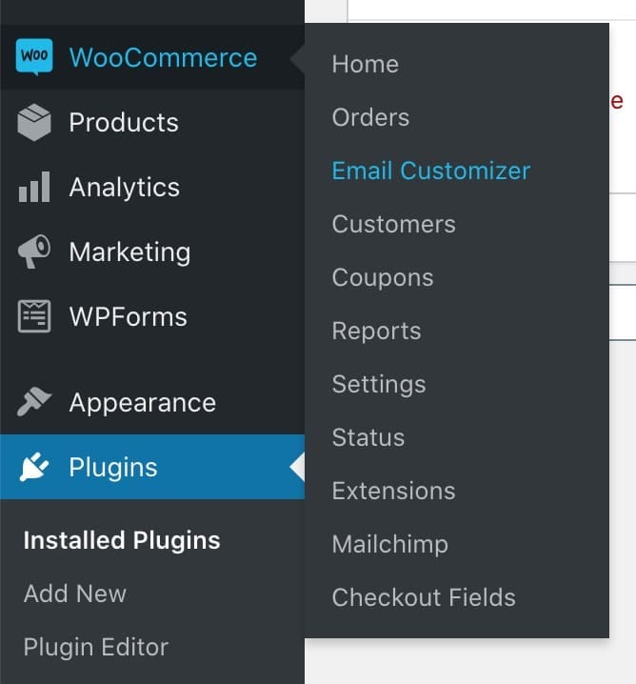The image size is (636, 684).
Task: Select Customers in the flyout menu
Action: (x=393, y=224)
